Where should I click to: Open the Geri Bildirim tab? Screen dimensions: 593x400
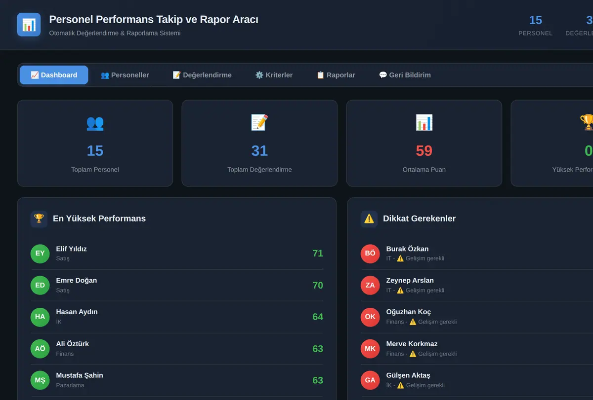pyautogui.click(x=405, y=75)
